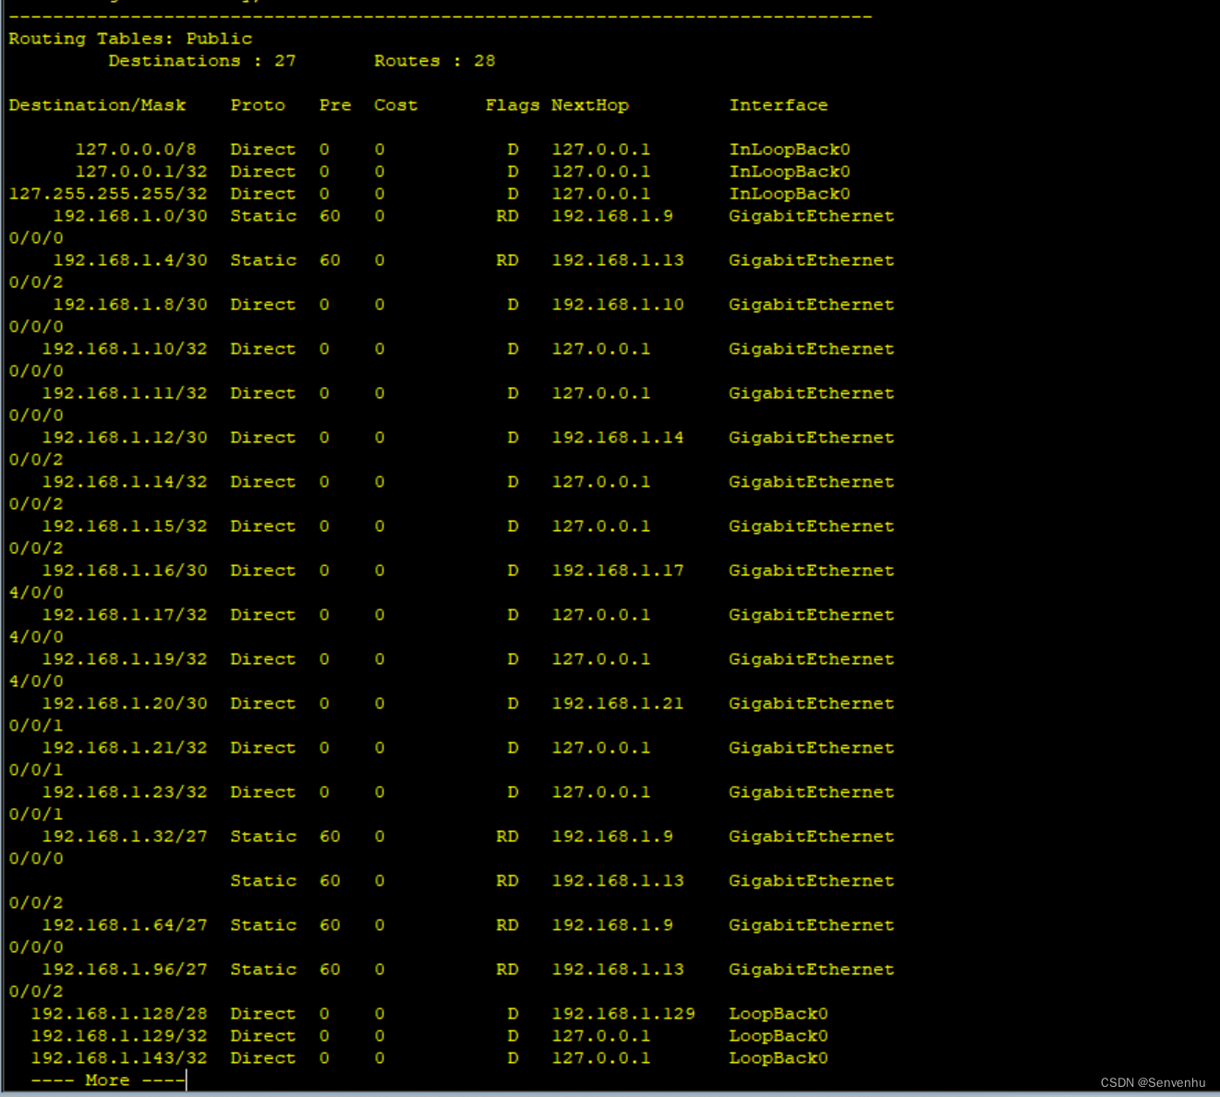
Task: Select destination 192.168.1.15/32
Action: pyautogui.click(x=125, y=526)
